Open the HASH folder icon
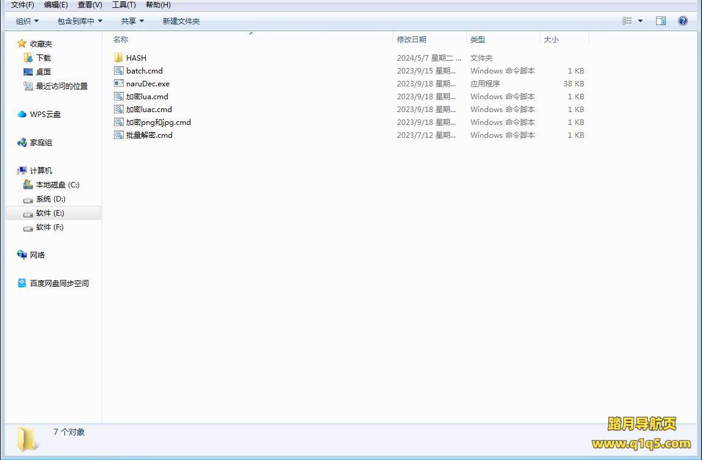Image resolution: width=702 pixels, height=460 pixels. click(119, 58)
